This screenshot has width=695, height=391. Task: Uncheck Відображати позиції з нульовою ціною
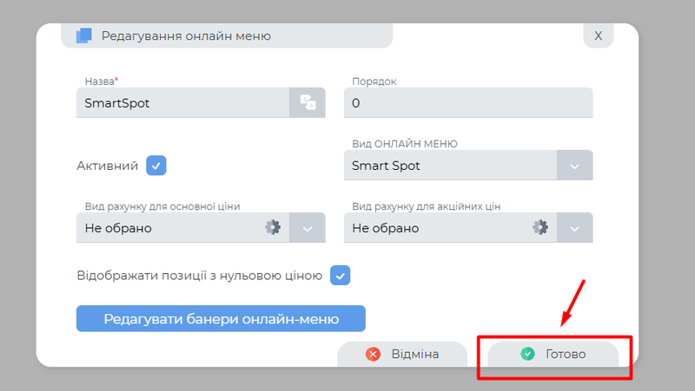pyautogui.click(x=340, y=276)
